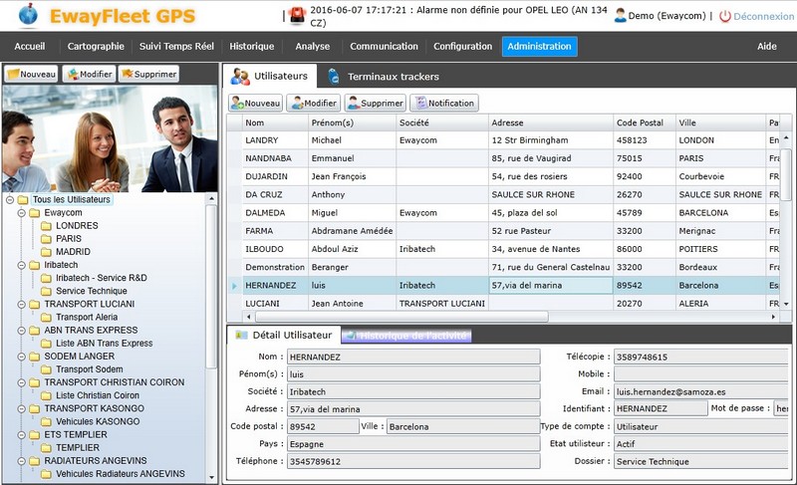Open the Communication menu
Screen dimensions: 797x485
click(x=384, y=46)
